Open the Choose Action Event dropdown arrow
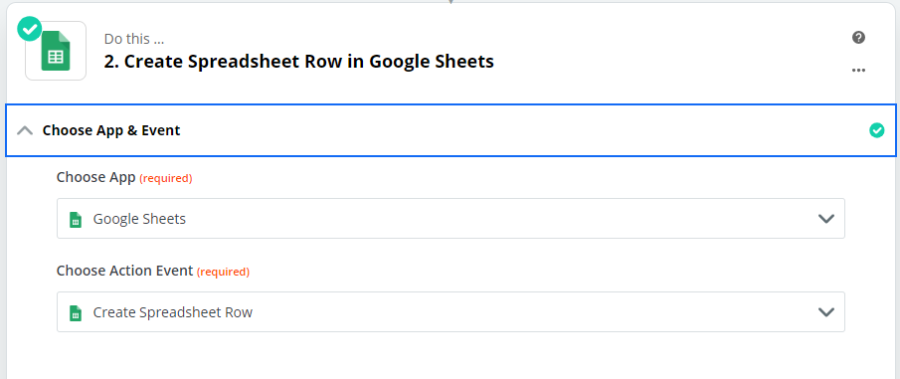 click(826, 312)
